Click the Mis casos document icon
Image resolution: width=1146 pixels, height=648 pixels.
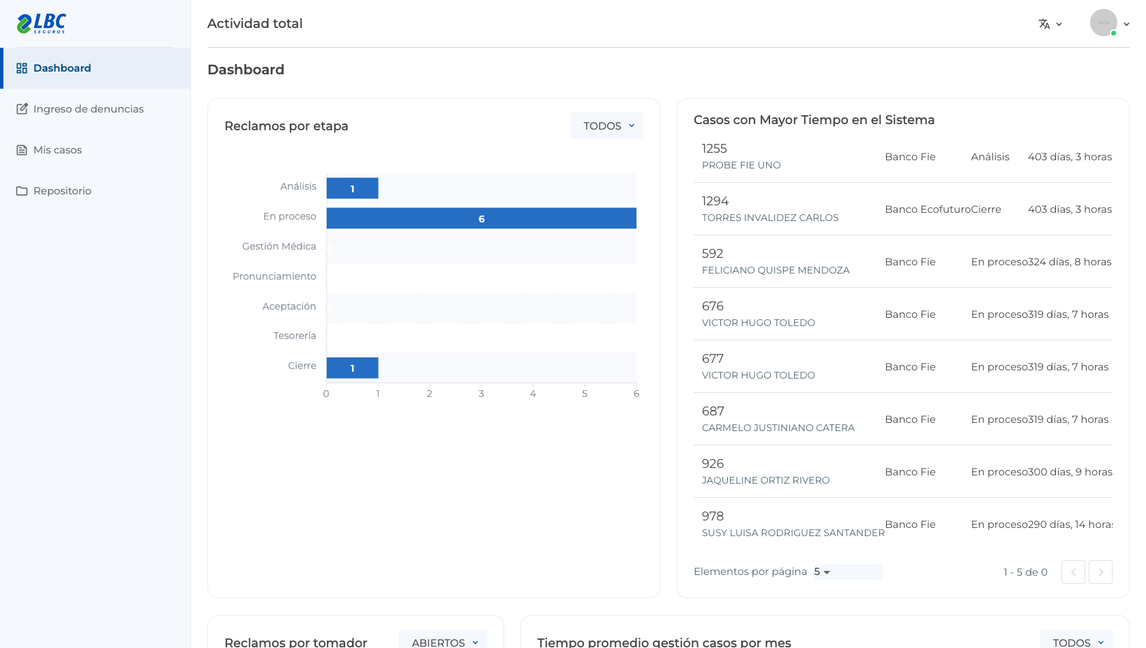pyautogui.click(x=22, y=150)
